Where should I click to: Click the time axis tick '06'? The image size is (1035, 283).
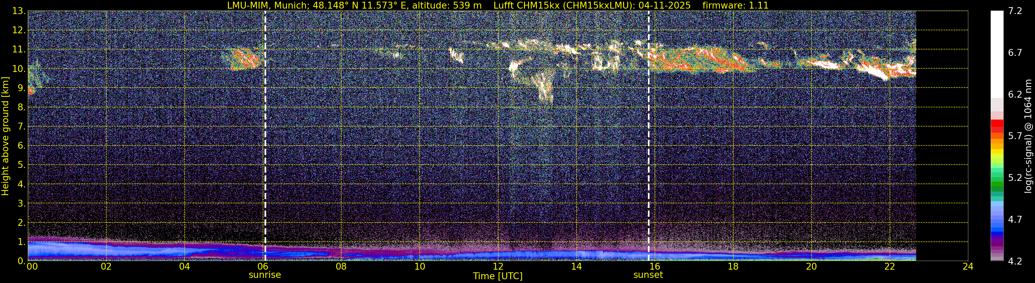click(263, 267)
